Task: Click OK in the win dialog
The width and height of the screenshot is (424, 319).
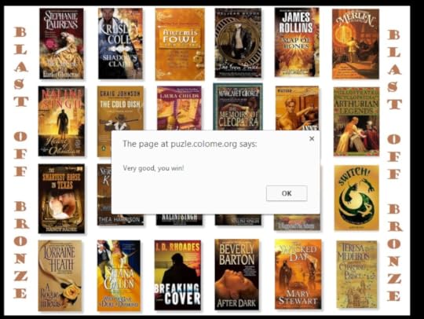Action: pos(287,193)
